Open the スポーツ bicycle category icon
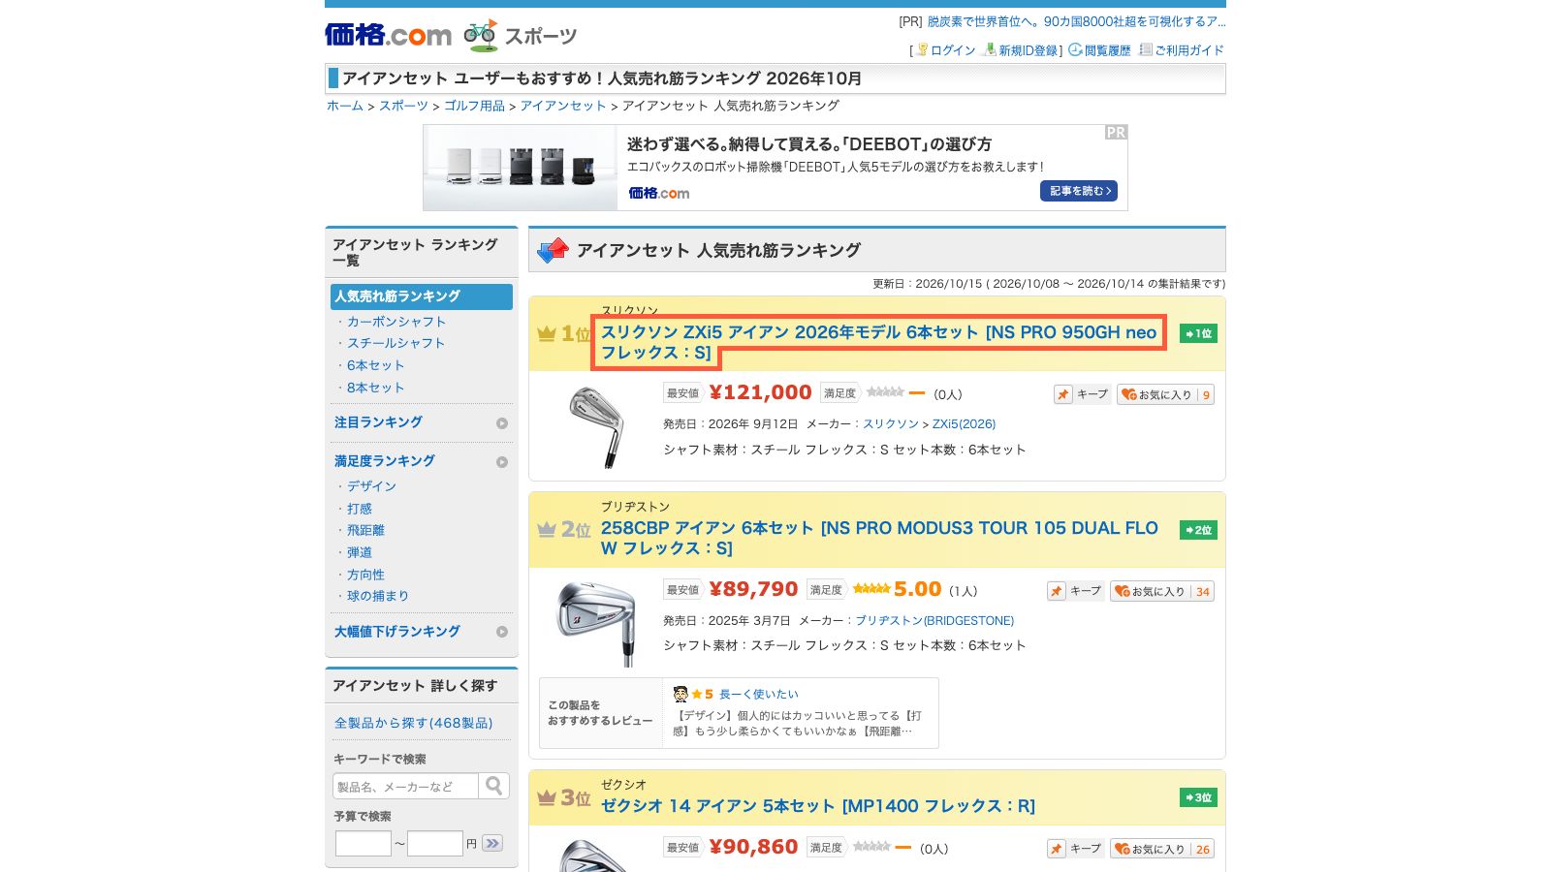Screen dimensions: 1551x872 pos(481,35)
